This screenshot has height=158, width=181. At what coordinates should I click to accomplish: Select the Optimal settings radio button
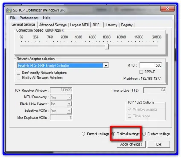[x=114, y=134]
